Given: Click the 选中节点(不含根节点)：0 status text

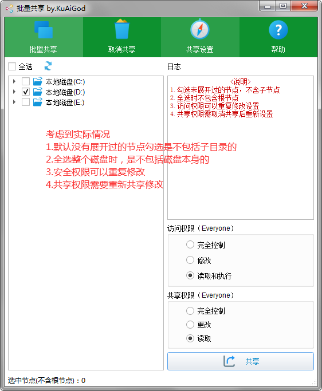Looking at the screenshot, I should [46, 381].
